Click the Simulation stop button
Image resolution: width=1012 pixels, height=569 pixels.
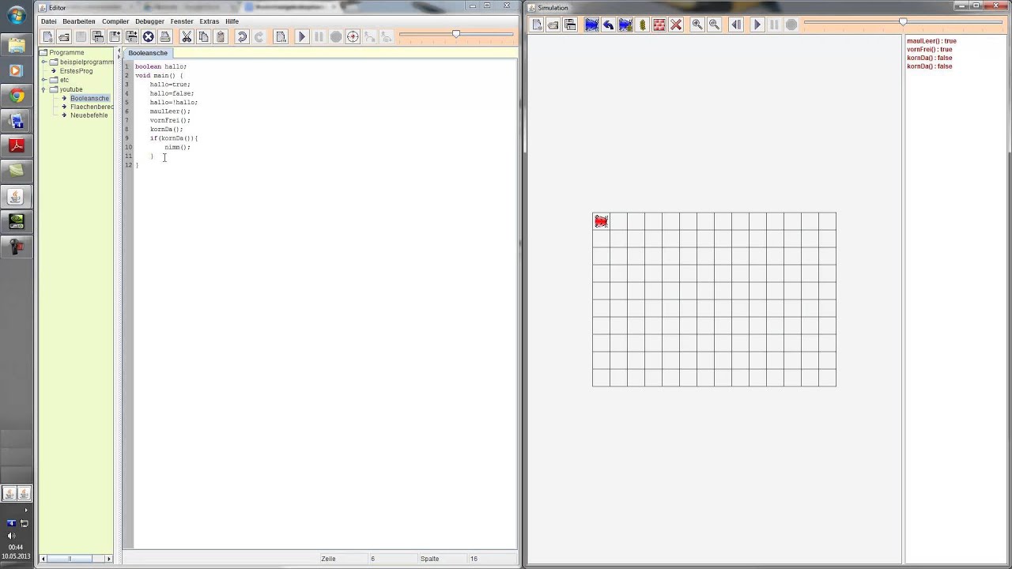(x=791, y=24)
